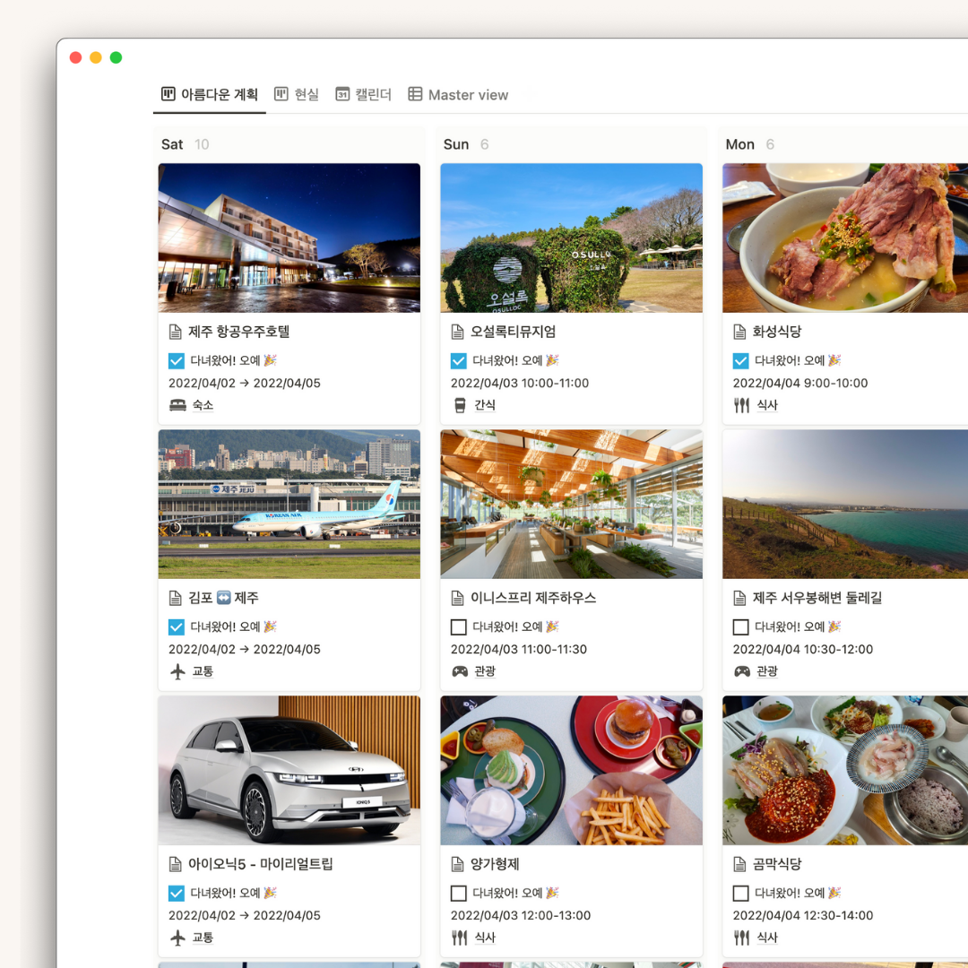Click the silver Ioniq 5 car photo
Viewport: 968px width, 968px height.
tap(290, 770)
